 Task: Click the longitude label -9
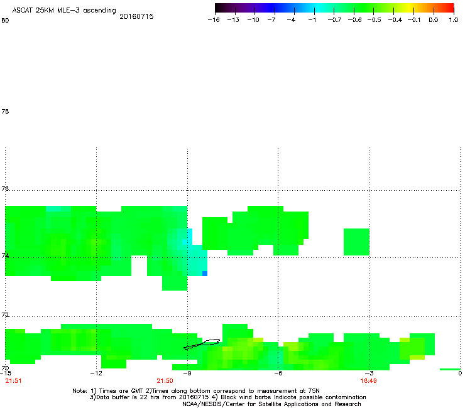click(187, 373)
